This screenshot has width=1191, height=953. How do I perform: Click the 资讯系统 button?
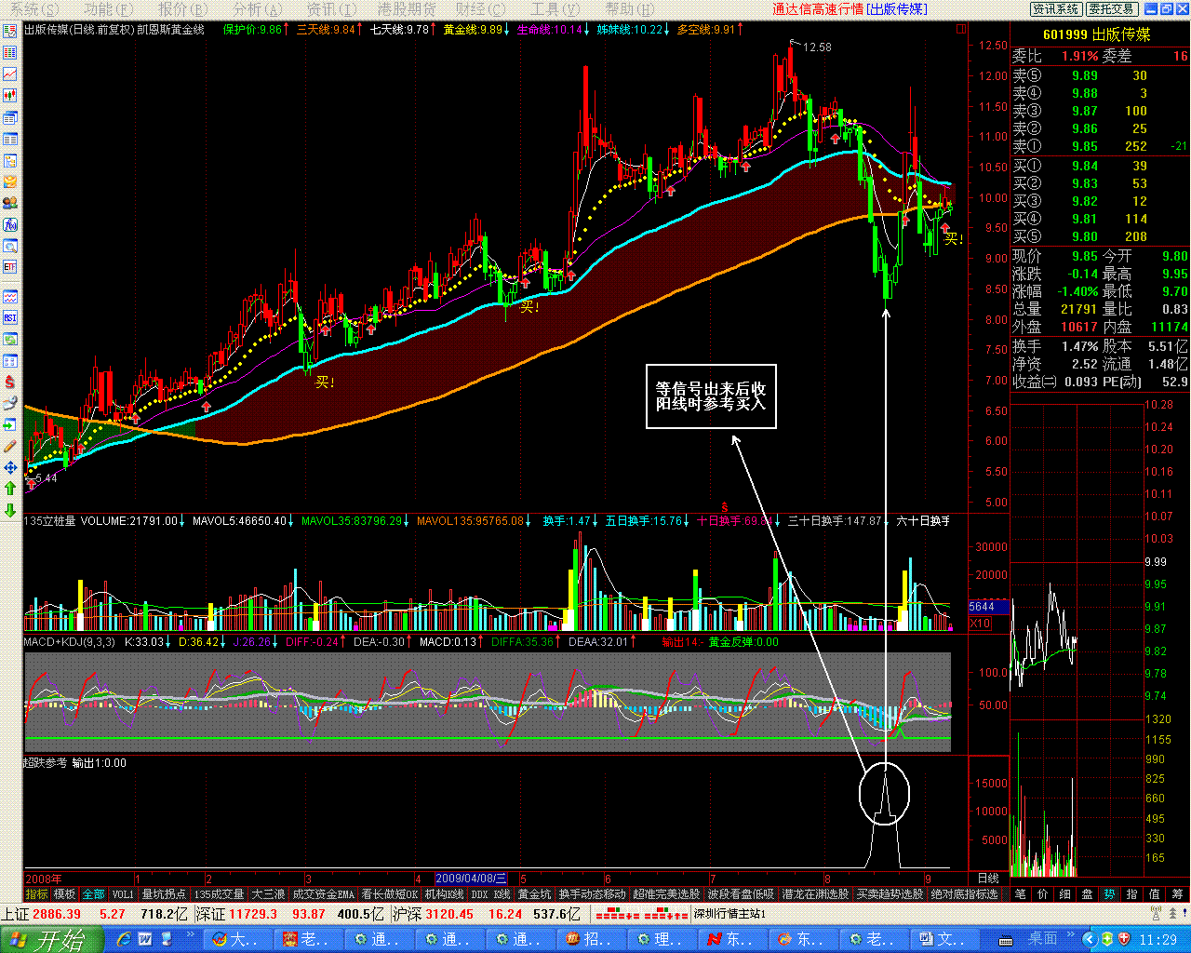(1056, 8)
